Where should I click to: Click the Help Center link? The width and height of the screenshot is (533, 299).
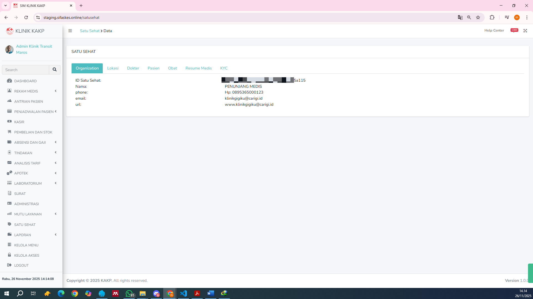[494, 30]
